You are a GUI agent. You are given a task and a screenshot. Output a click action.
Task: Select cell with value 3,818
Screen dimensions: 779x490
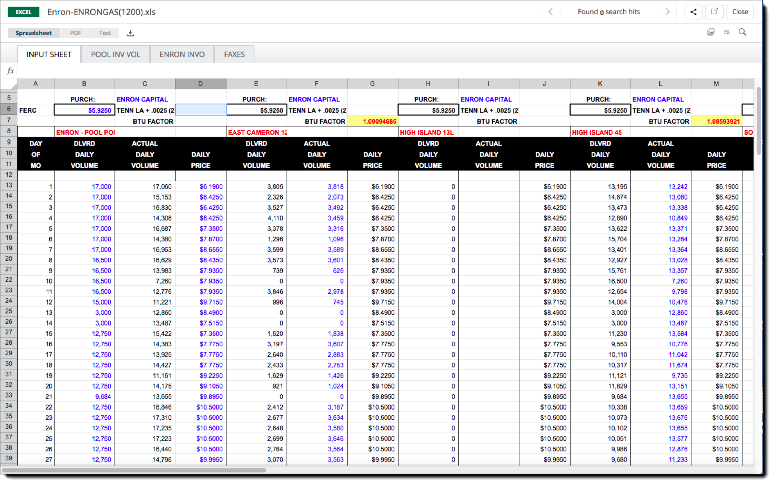point(317,187)
